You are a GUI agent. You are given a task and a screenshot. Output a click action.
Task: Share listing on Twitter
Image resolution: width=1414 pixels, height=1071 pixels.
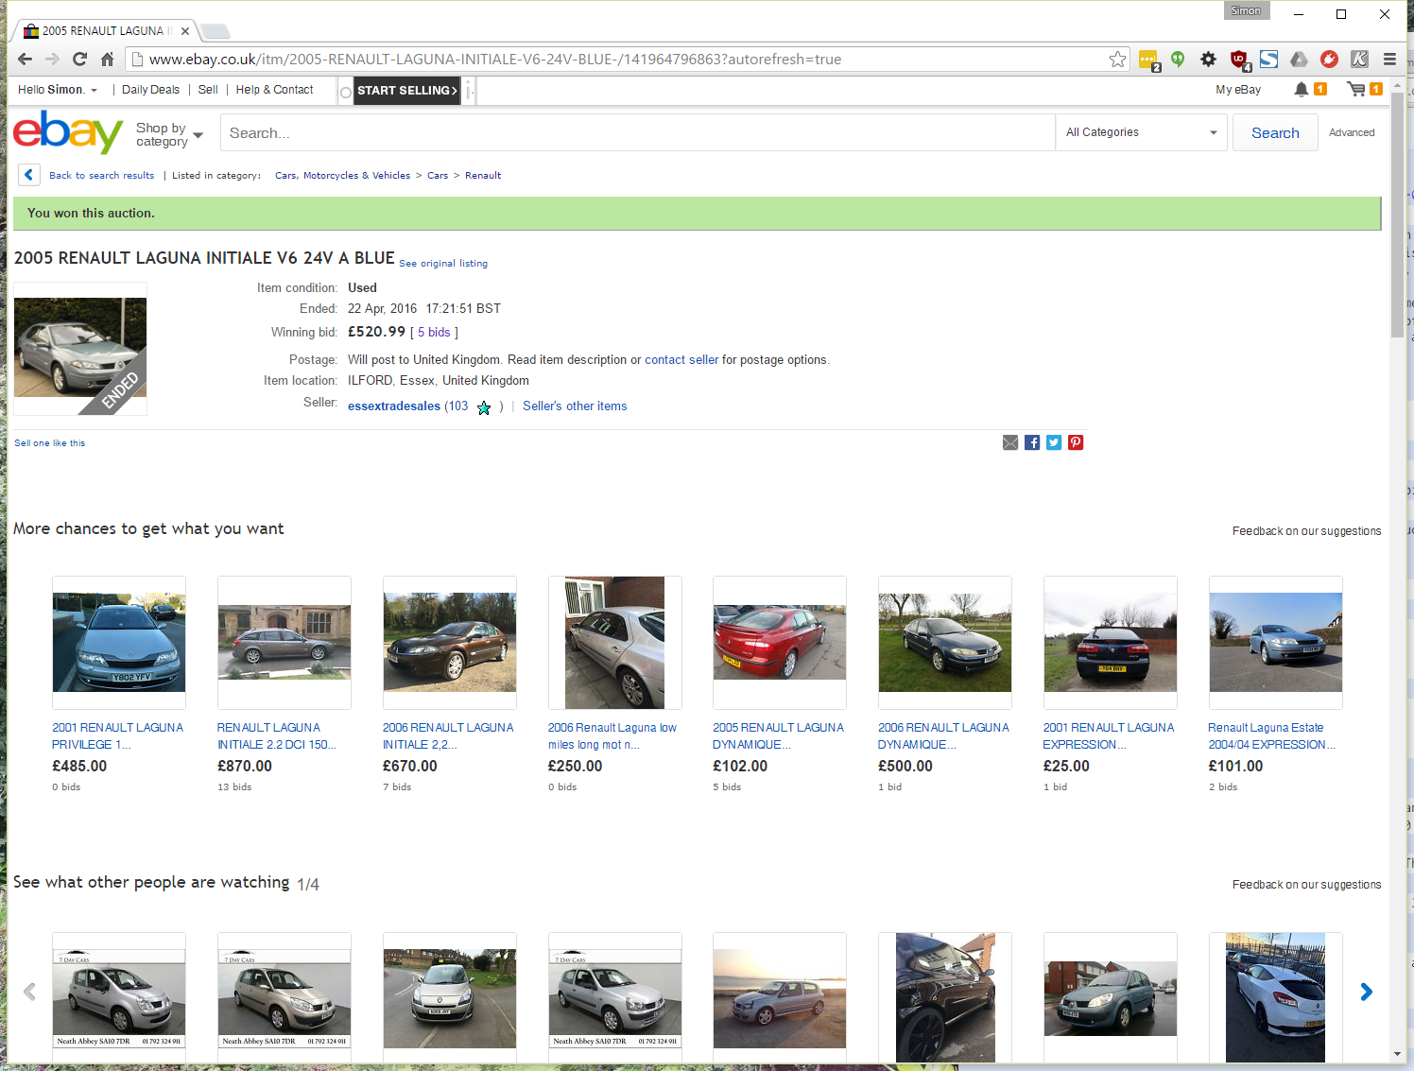pyautogui.click(x=1054, y=442)
